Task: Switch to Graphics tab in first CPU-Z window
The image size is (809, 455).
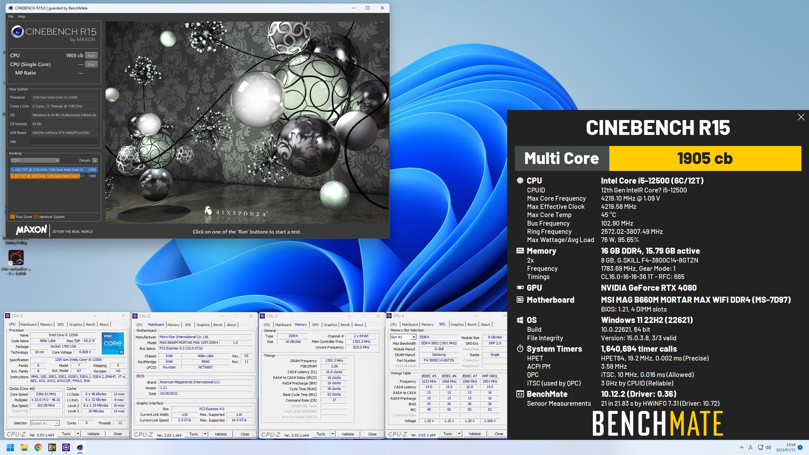Action: tap(76, 325)
